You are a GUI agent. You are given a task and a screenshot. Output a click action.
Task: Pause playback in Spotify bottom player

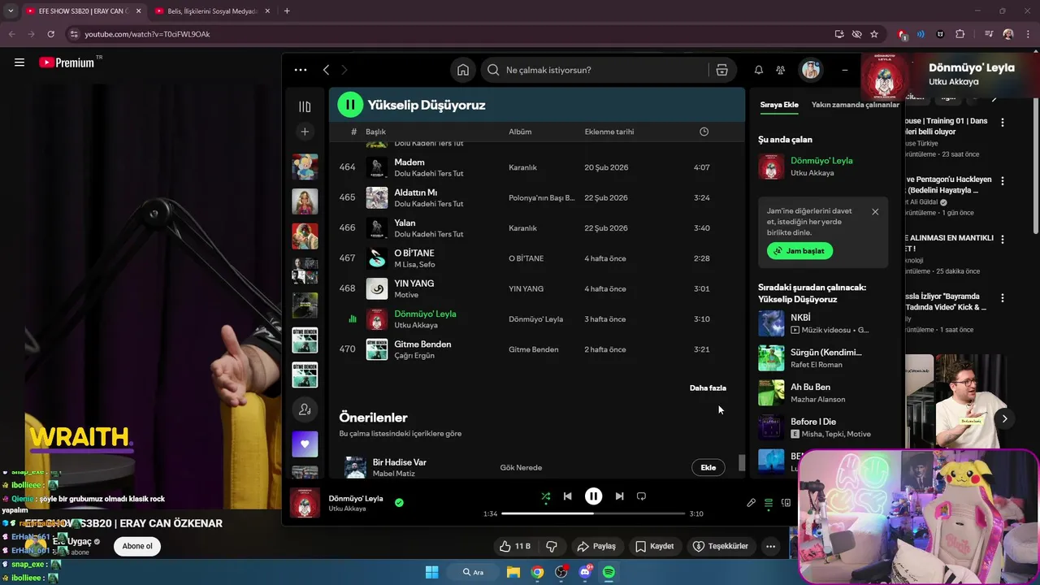pyautogui.click(x=594, y=496)
